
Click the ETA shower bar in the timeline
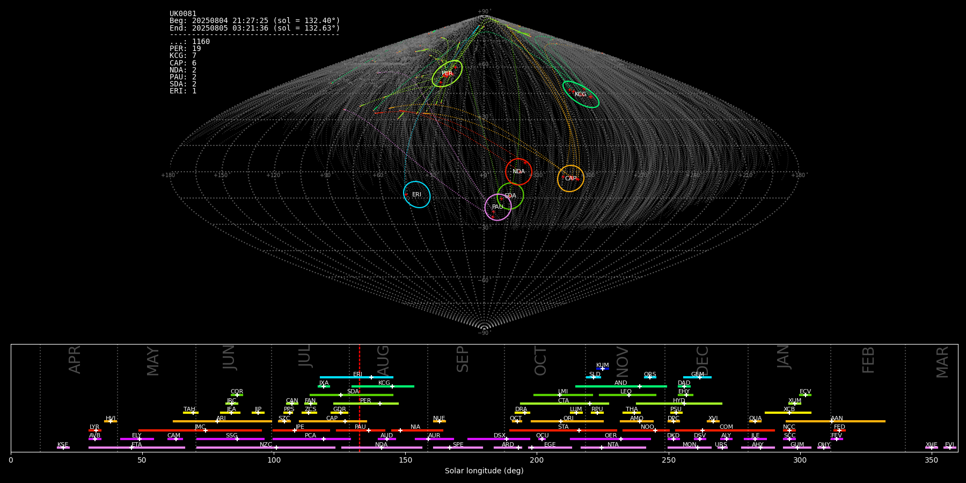137,448
